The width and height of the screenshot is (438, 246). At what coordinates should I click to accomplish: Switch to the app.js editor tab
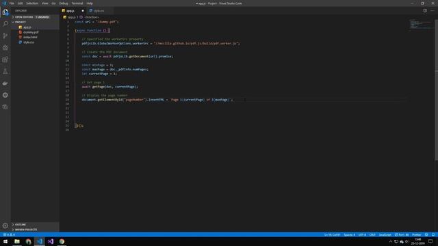(73, 11)
